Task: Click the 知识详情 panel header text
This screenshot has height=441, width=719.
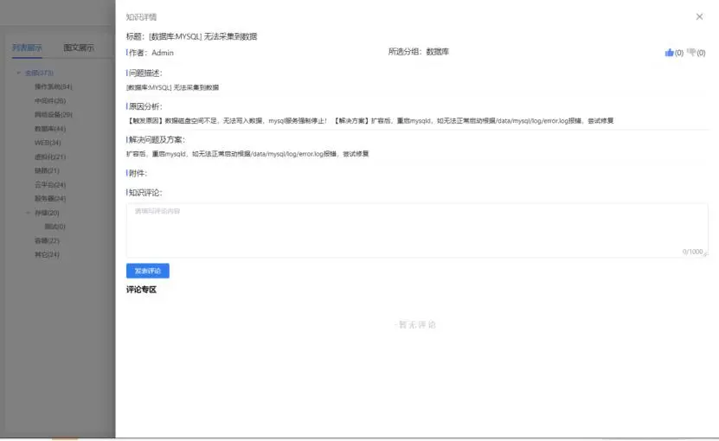Action: [x=141, y=17]
